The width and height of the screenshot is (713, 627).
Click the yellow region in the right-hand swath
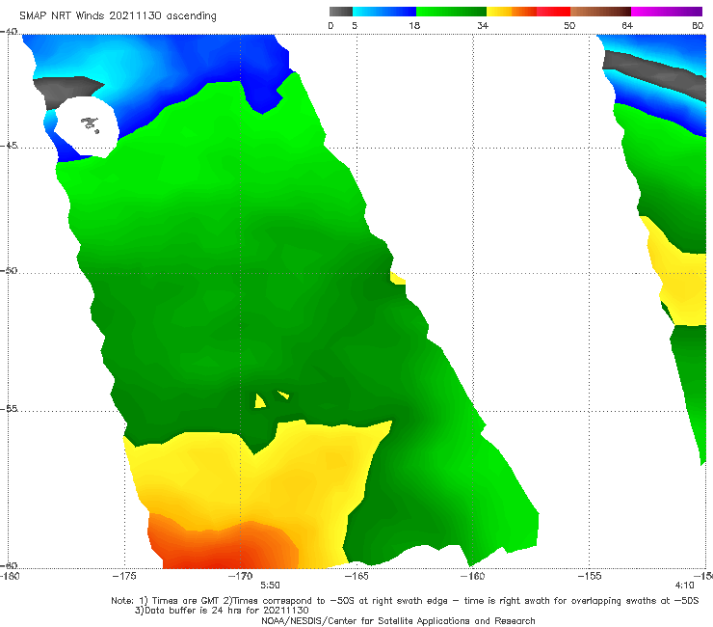677,280
